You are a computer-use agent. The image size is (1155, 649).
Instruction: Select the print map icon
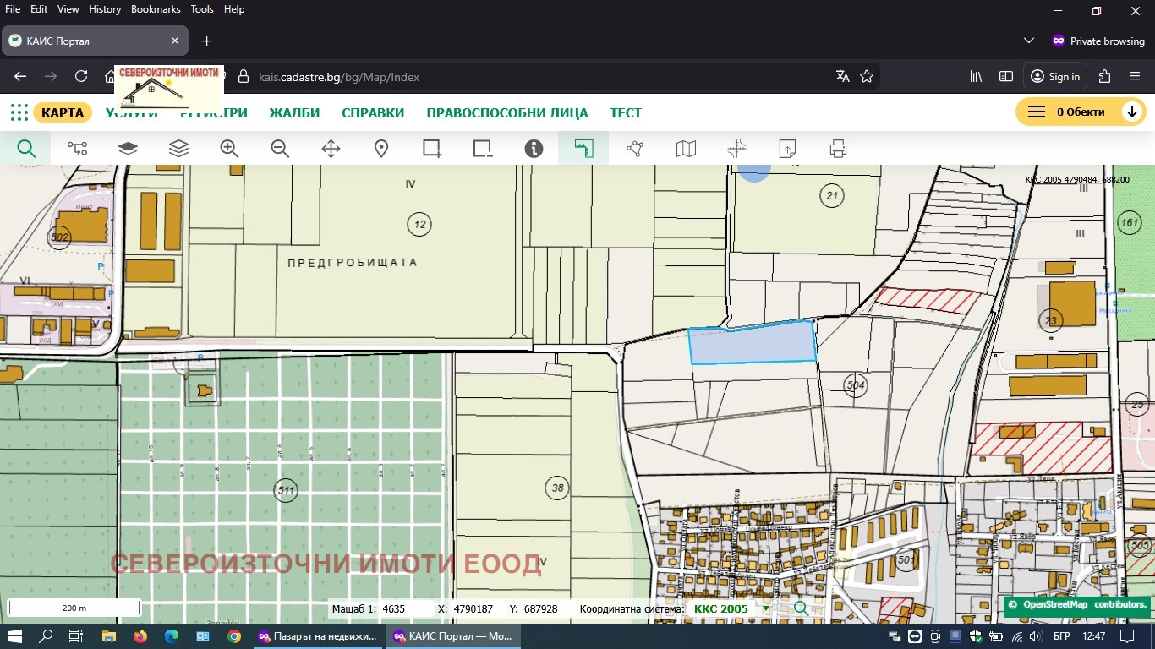838,149
